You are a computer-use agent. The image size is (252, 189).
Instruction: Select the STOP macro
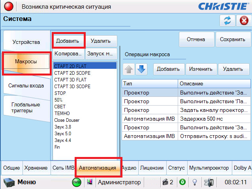pyautogui.click(x=85, y=93)
